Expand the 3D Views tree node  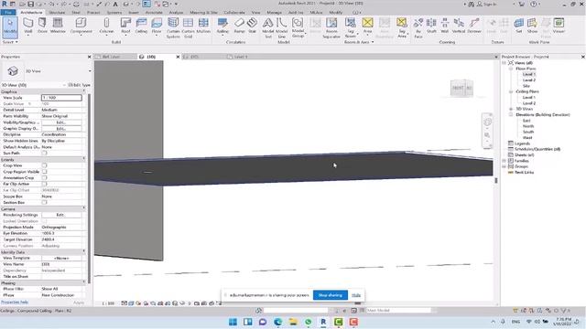tap(511, 109)
